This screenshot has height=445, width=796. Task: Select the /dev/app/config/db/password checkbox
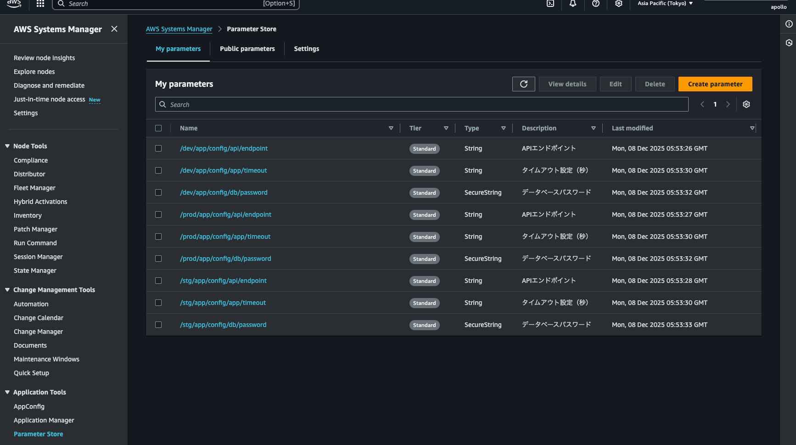click(x=158, y=192)
